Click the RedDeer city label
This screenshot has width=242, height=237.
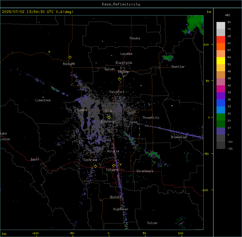click(x=124, y=72)
